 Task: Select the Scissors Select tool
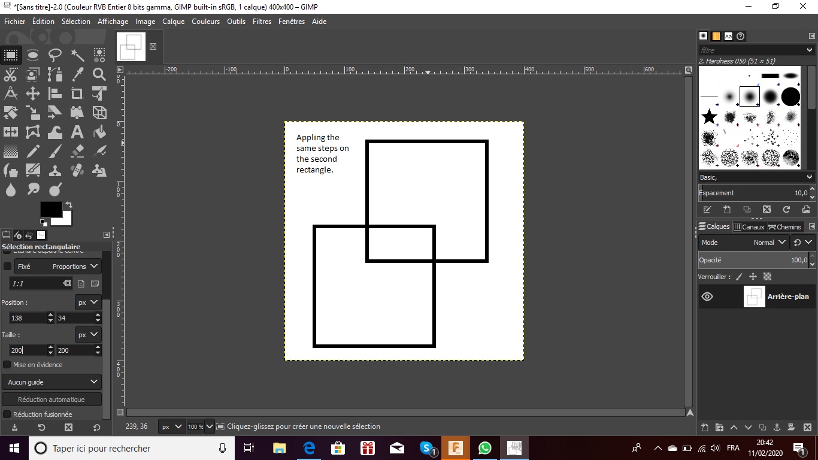pos(11,74)
